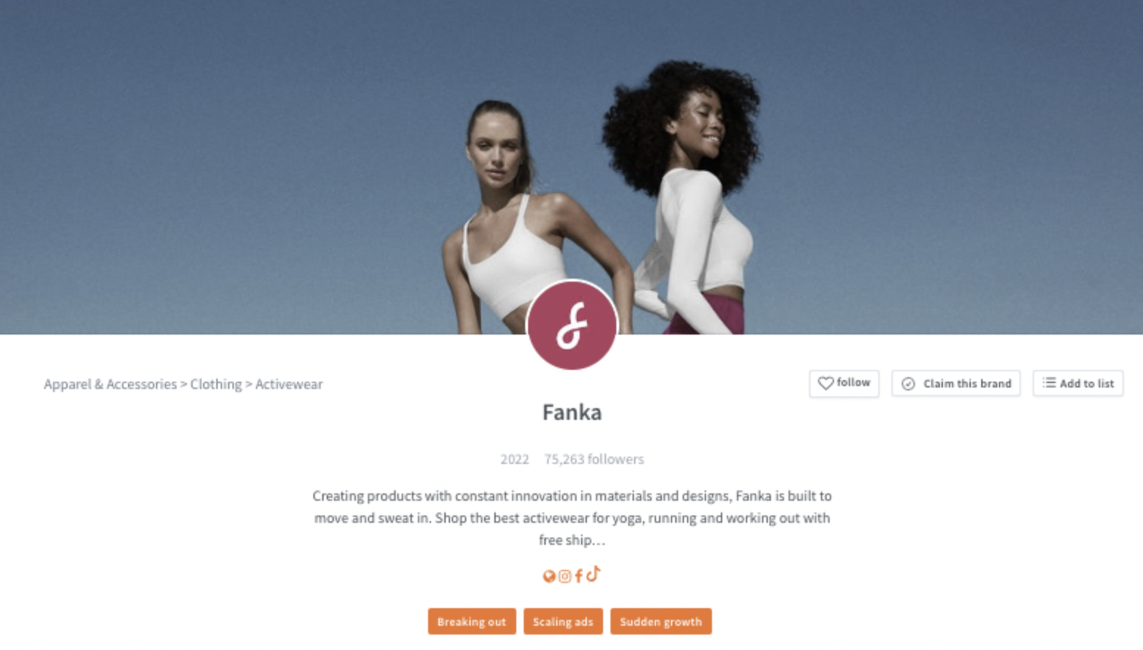Click the checkmark icon beside Claim this brand

(x=908, y=384)
